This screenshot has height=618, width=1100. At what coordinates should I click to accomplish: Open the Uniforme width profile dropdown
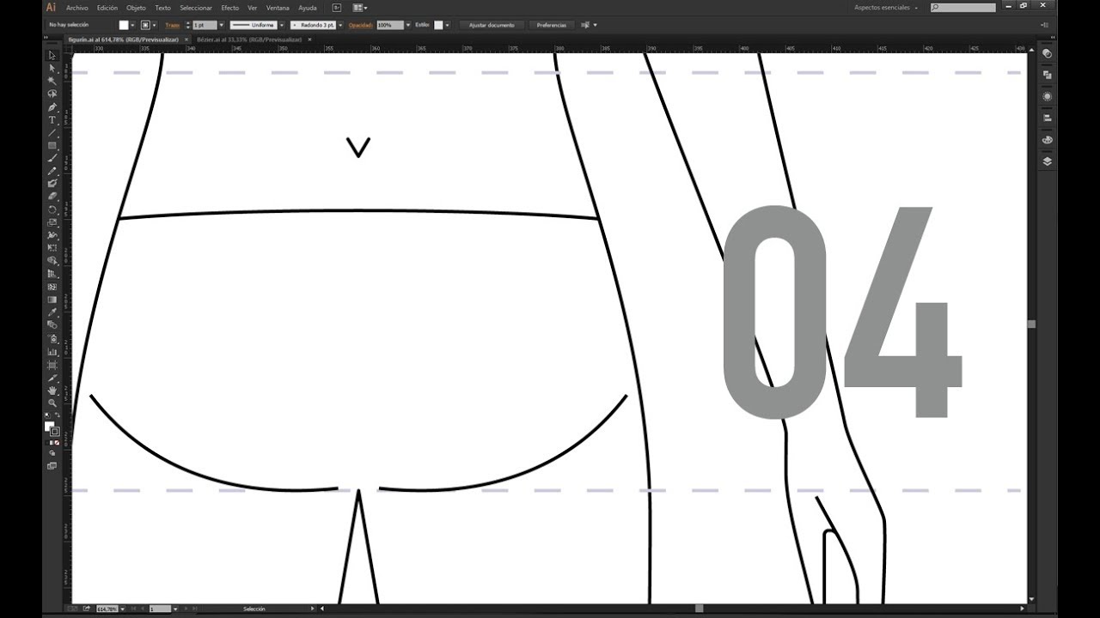pyautogui.click(x=281, y=25)
